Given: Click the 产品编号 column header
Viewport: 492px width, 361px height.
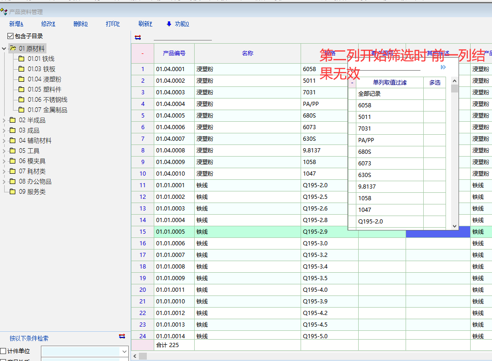Looking at the screenshot, I should 174,53.
